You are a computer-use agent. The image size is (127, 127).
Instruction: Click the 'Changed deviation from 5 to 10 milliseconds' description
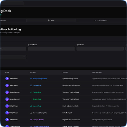pyautogui.click(x=108, y=86)
